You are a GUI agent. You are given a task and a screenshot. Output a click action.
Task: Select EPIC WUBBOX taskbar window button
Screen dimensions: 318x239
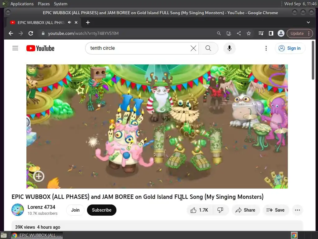coord(37,235)
